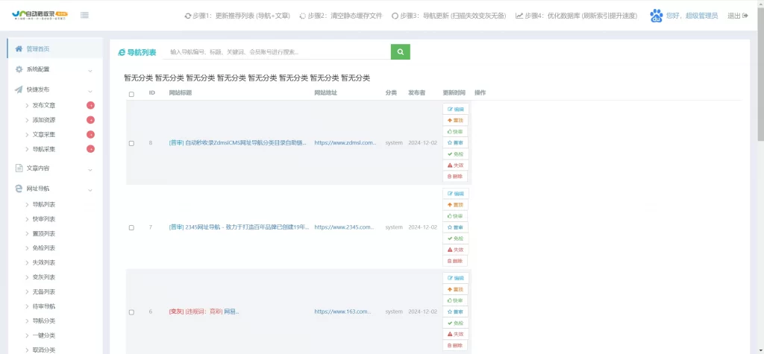Click 失效 warning button for row ID 7

[455, 250]
